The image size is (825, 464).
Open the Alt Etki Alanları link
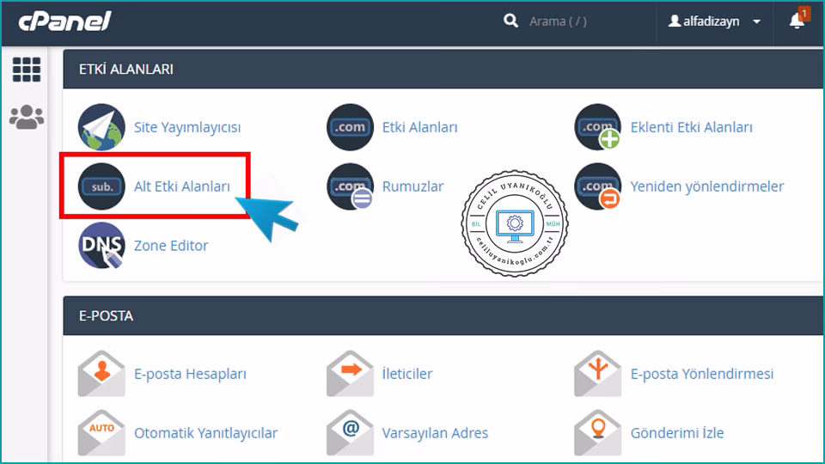click(x=182, y=186)
